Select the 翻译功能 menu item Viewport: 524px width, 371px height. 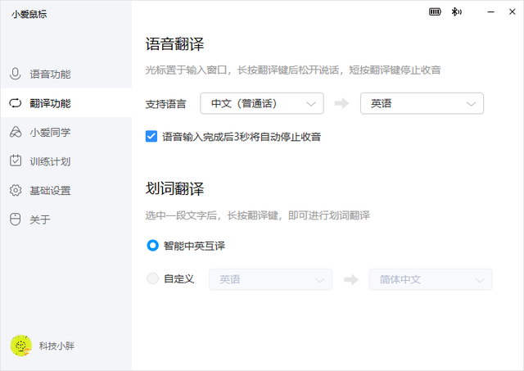point(66,103)
